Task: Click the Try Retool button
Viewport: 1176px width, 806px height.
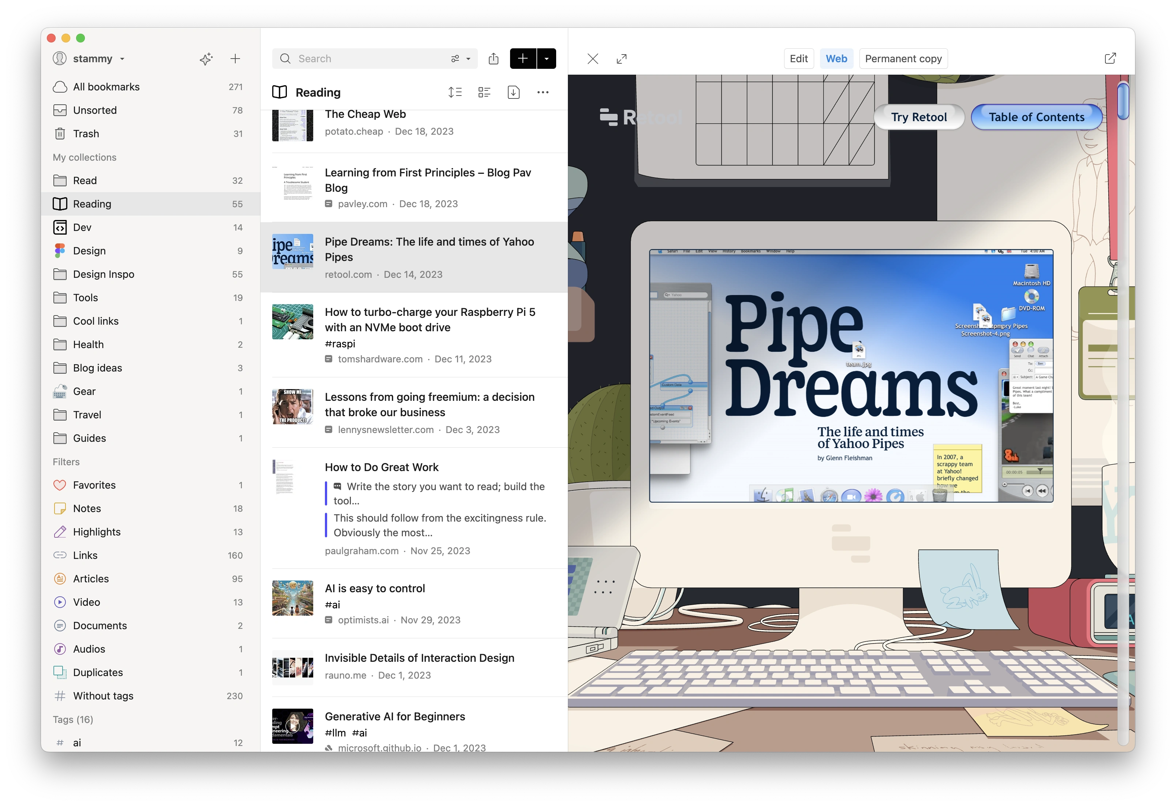Action: pyautogui.click(x=918, y=117)
